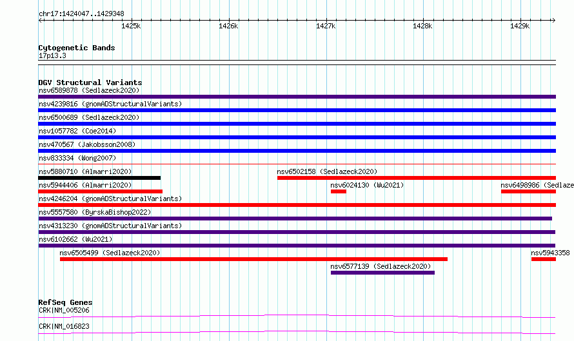Viewport: 574px width, 341px height.
Task: Open the nsv5943358 variant label
Action: point(550,253)
